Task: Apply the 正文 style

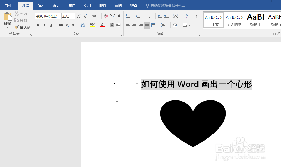Action: (213, 20)
